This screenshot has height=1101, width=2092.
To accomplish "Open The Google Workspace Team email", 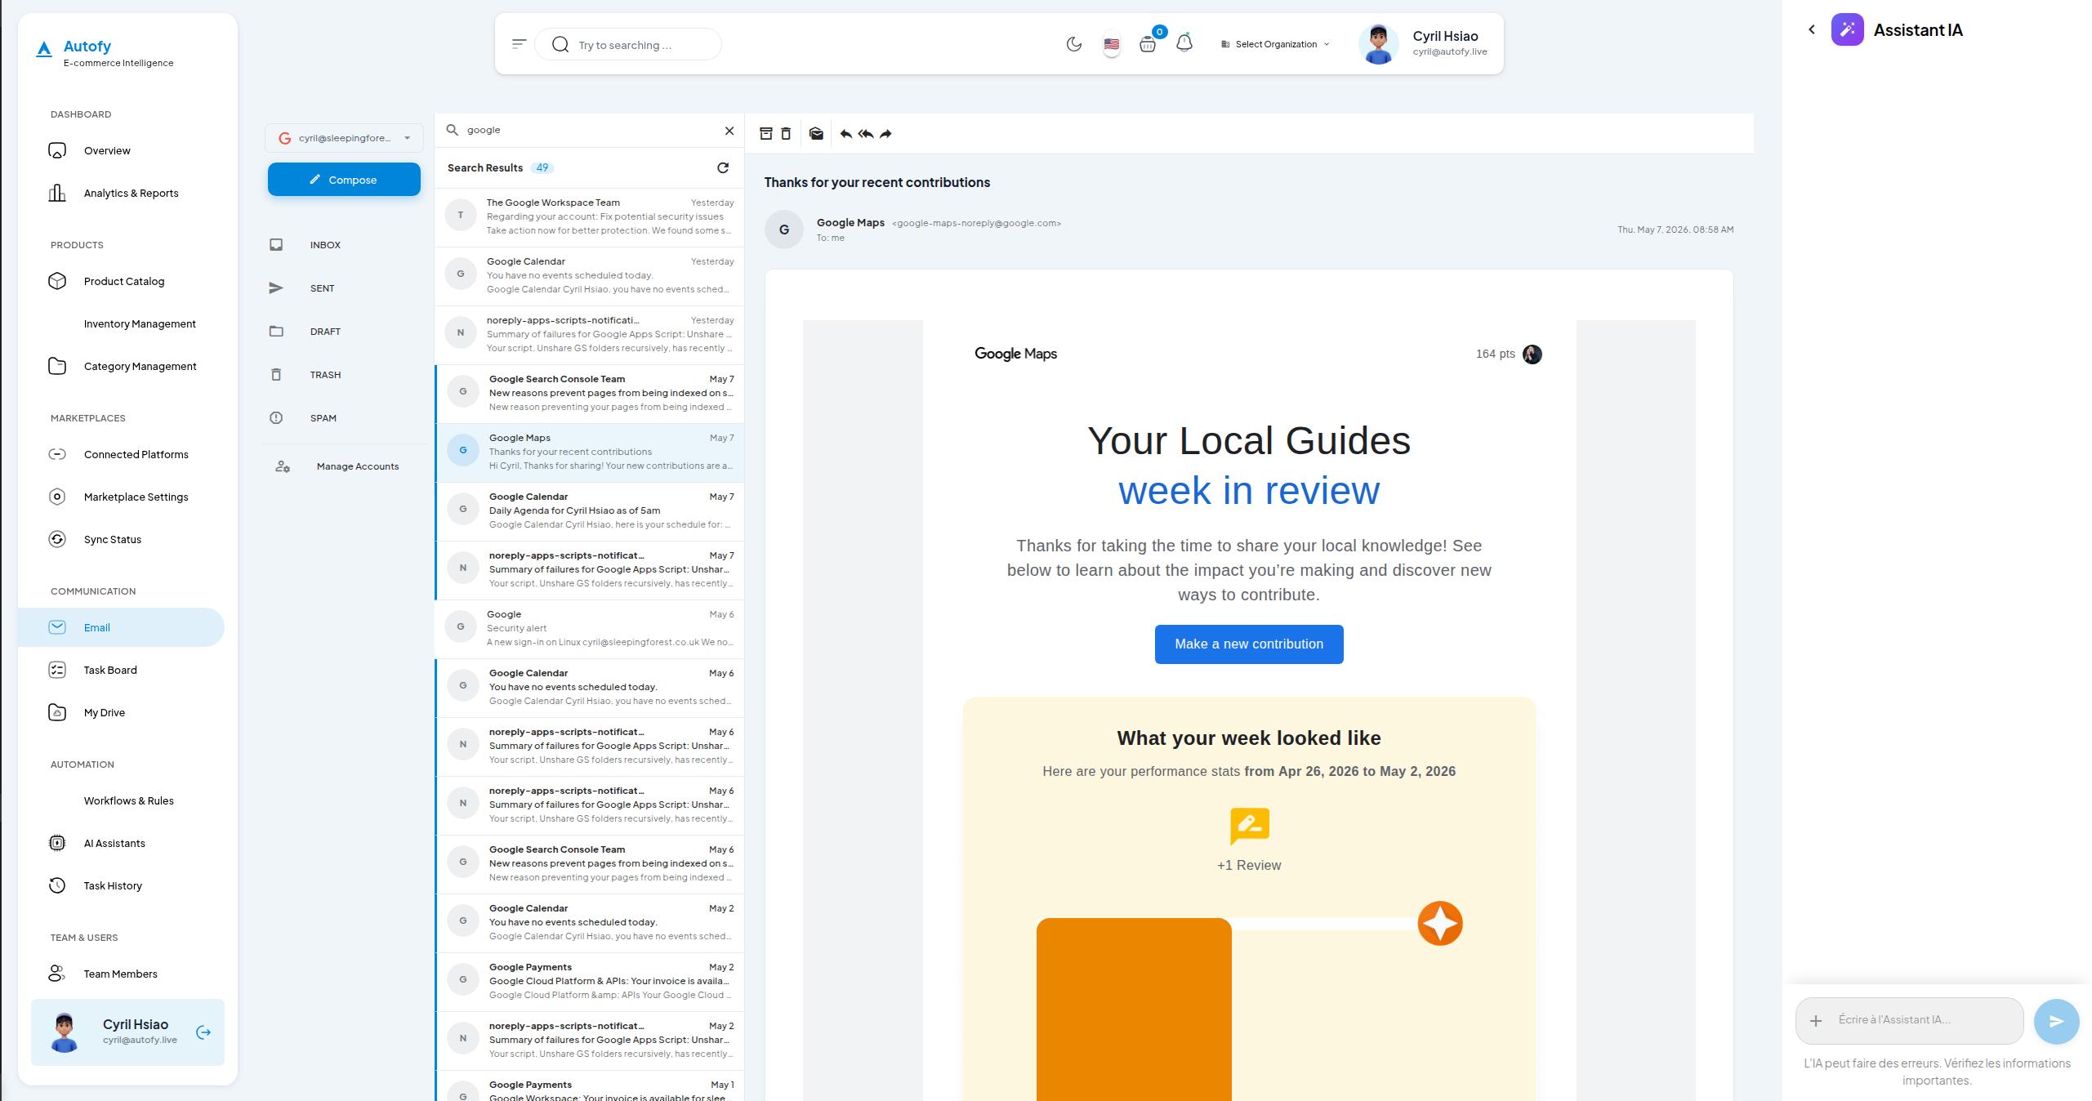I will 590,217.
